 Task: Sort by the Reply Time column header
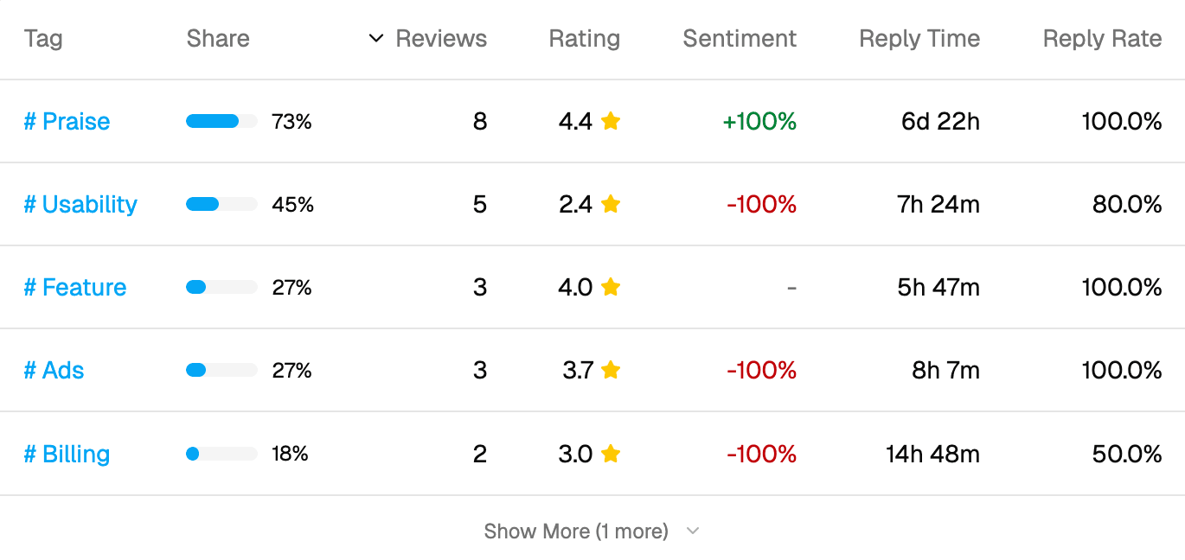pos(919,38)
